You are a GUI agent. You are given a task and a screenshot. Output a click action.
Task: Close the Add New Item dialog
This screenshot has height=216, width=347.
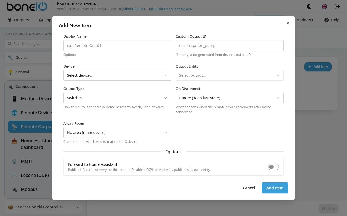(x=288, y=23)
